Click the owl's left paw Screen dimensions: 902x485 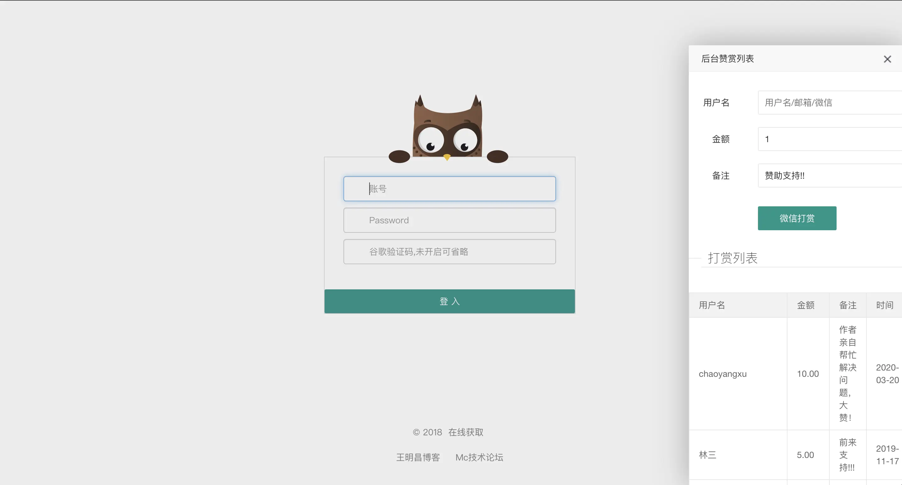coord(399,157)
